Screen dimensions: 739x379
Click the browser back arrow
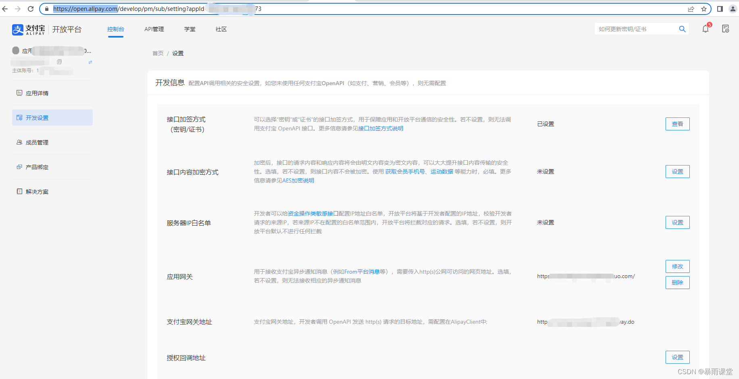pos(5,9)
